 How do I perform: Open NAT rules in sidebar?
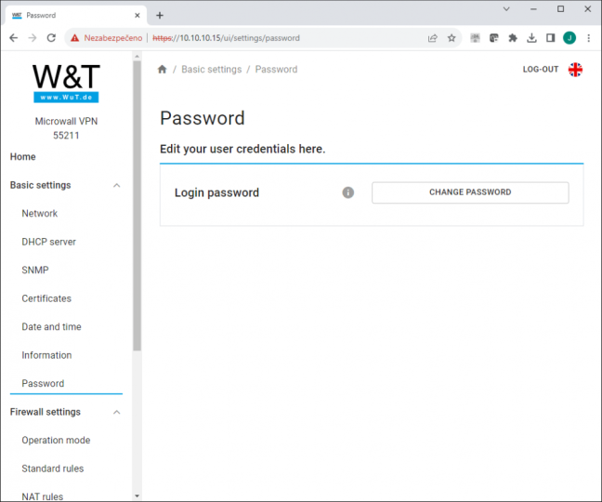tap(43, 496)
